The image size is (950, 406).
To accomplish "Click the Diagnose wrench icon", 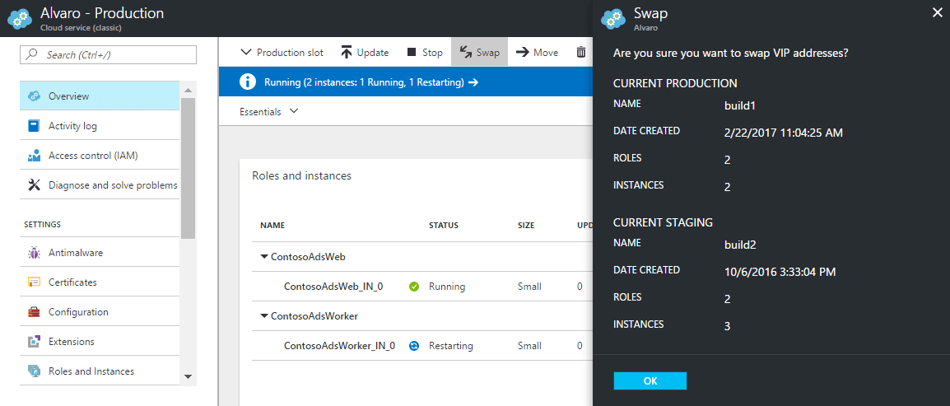I will point(34,184).
